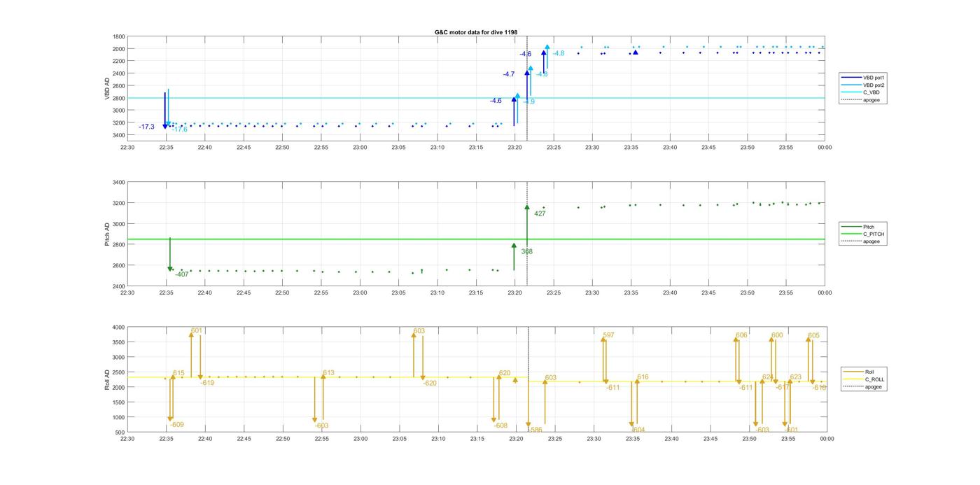The height and width of the screenshot is (485, 980).
Task: Click the '-407' pitch data label
Action: [x=182, y=274]
